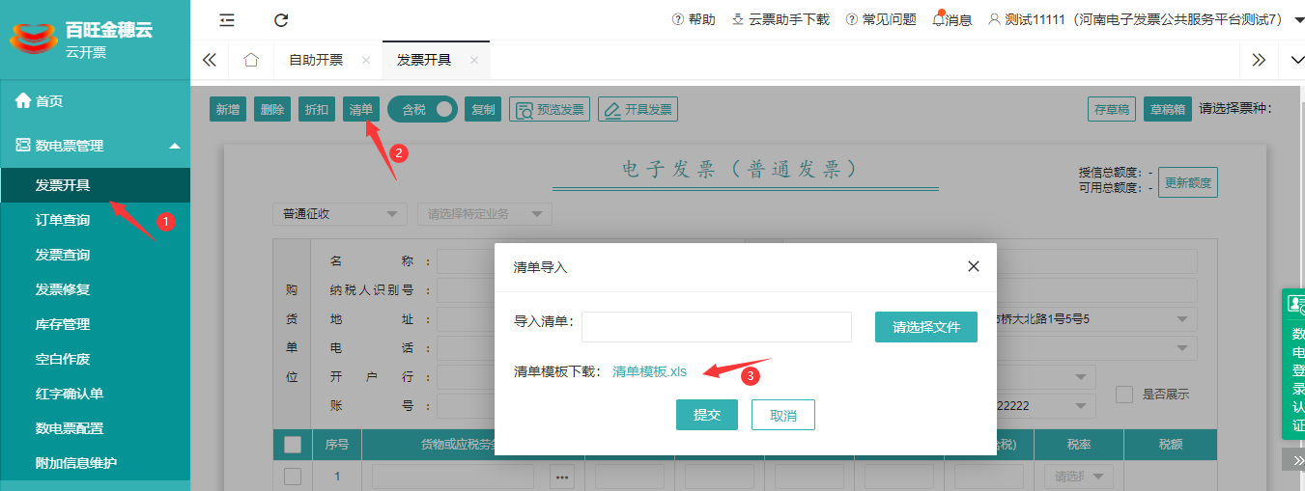Expand the tab list chevron
Screen dimensions: 1305x491
[1297, 60]
